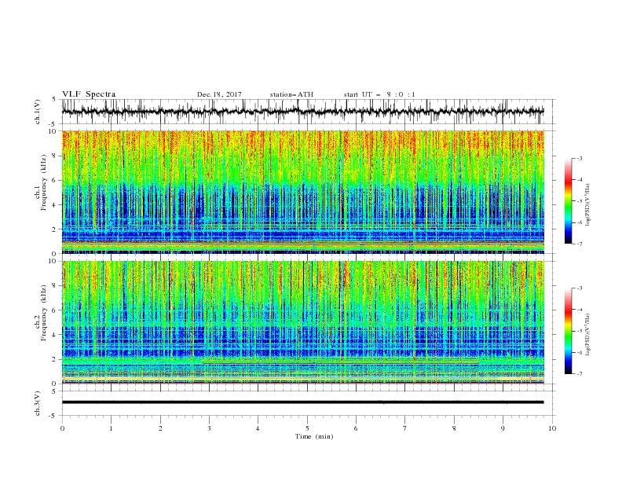Click the "ch.1(V)" waveform axis label
Viewport: 622px width, 481px height.
pos(38,112)
